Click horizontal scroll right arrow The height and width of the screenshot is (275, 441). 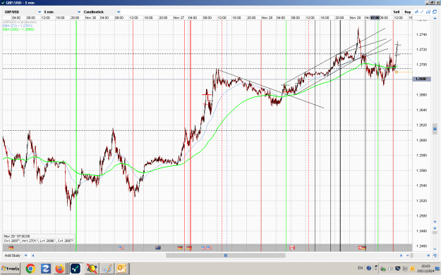click(x=401, y=255)
